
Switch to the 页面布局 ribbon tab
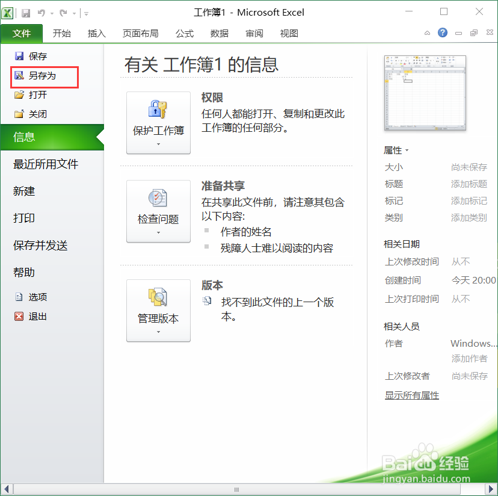click(140, 33)
